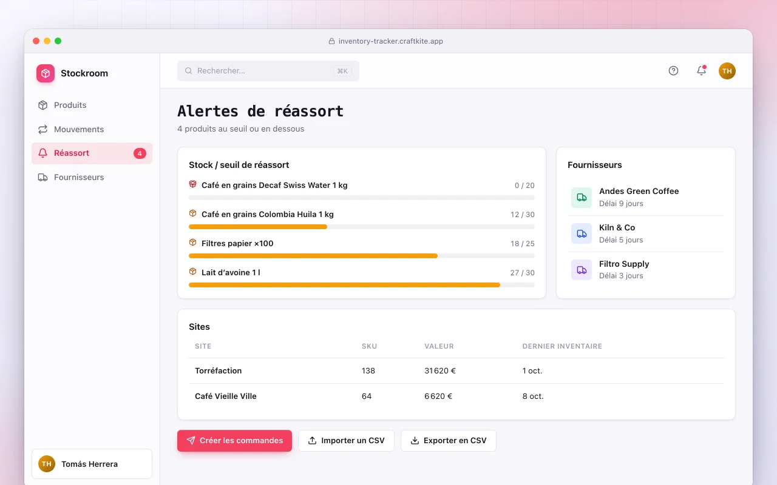Click the Andes Green Coffee supplier name
Screen dimensions: 777x485
coord(639,191)
